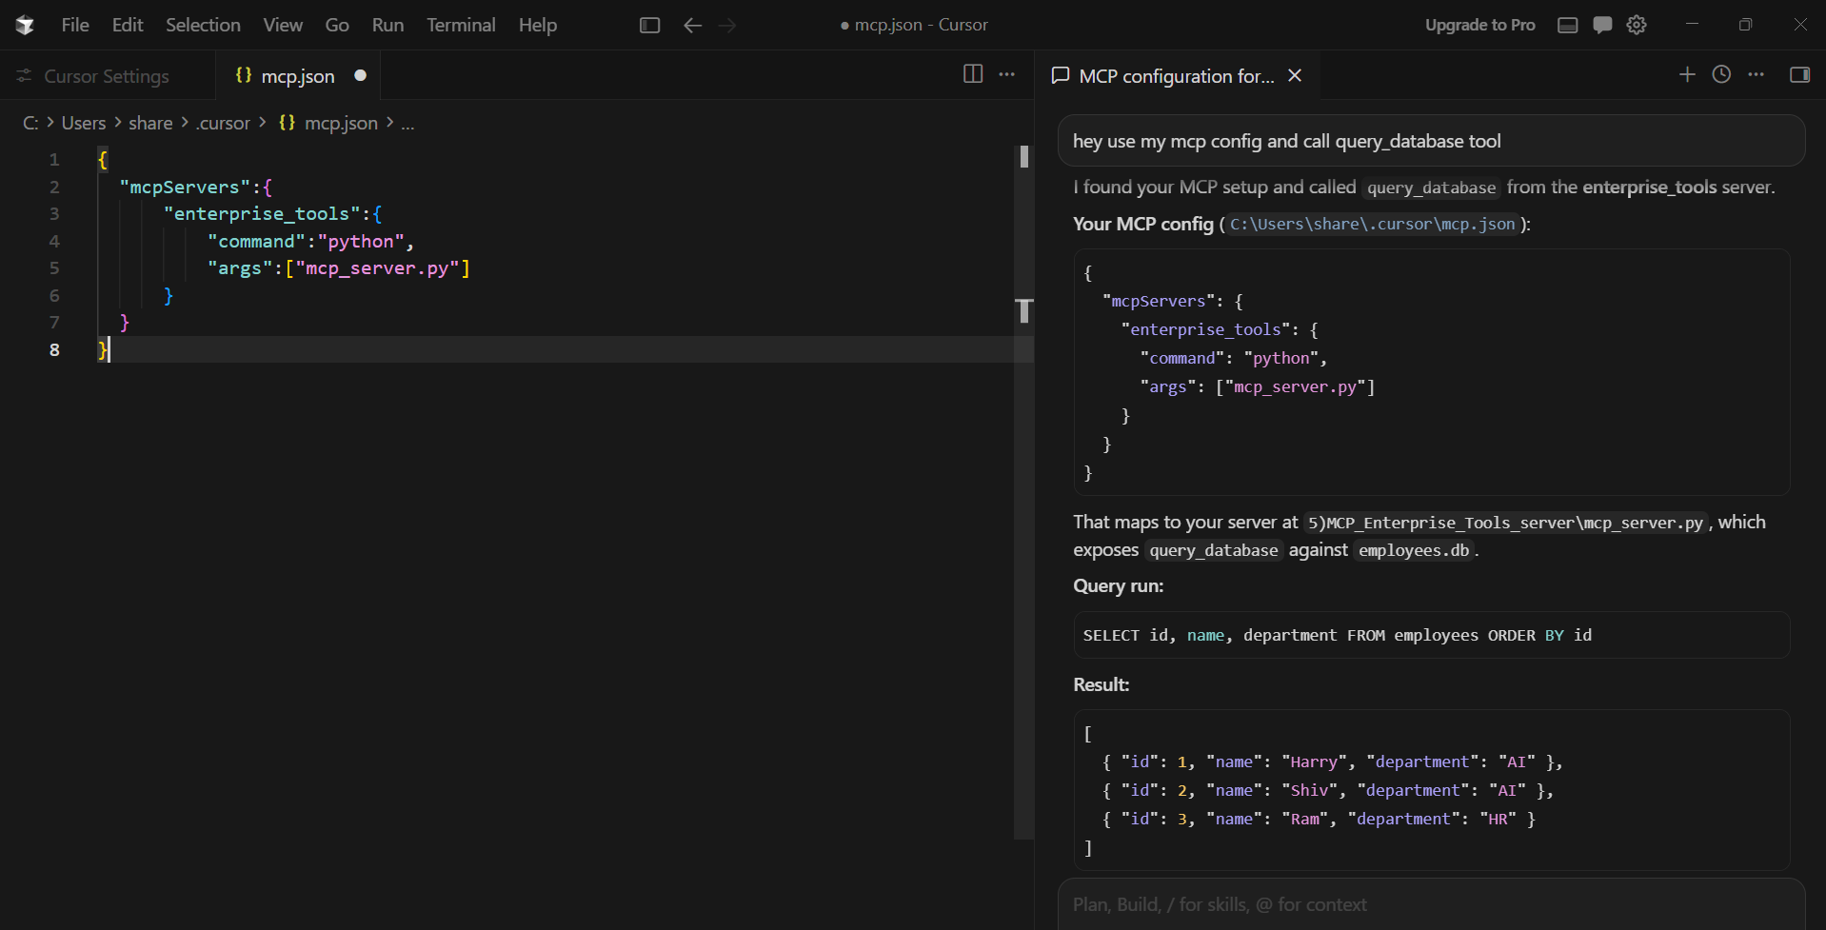Image resolution: width=1826 pixels, height=930 pixels.
Task: Click line number 5 in the gutter
Action: coord(54,268)
